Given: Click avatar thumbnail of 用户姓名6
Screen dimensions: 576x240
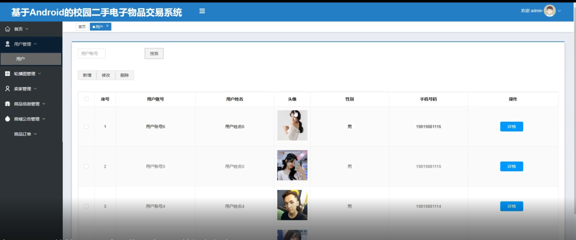Looking at the screenshot, I should click(292, 125).
